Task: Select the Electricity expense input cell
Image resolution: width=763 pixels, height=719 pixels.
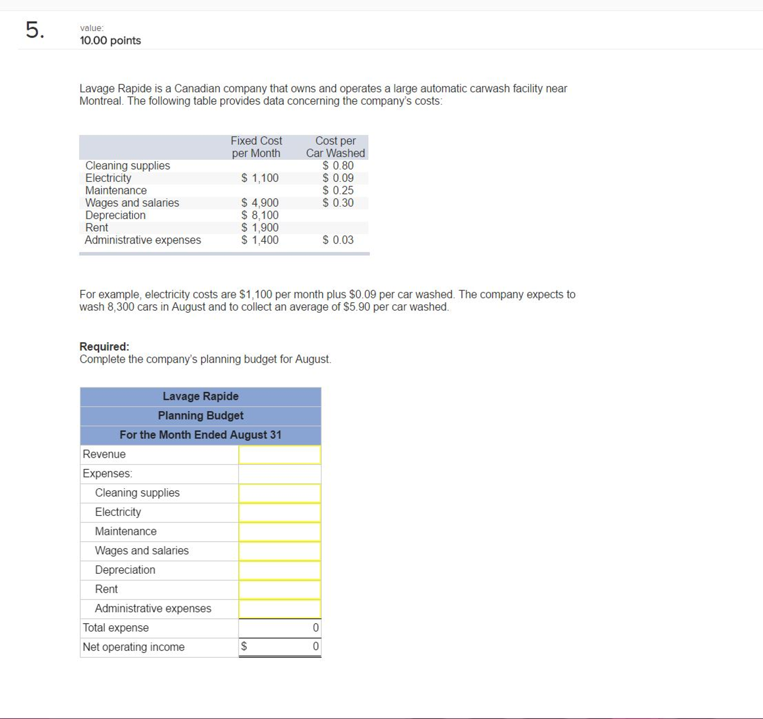Action: click(x=279, y=512)
